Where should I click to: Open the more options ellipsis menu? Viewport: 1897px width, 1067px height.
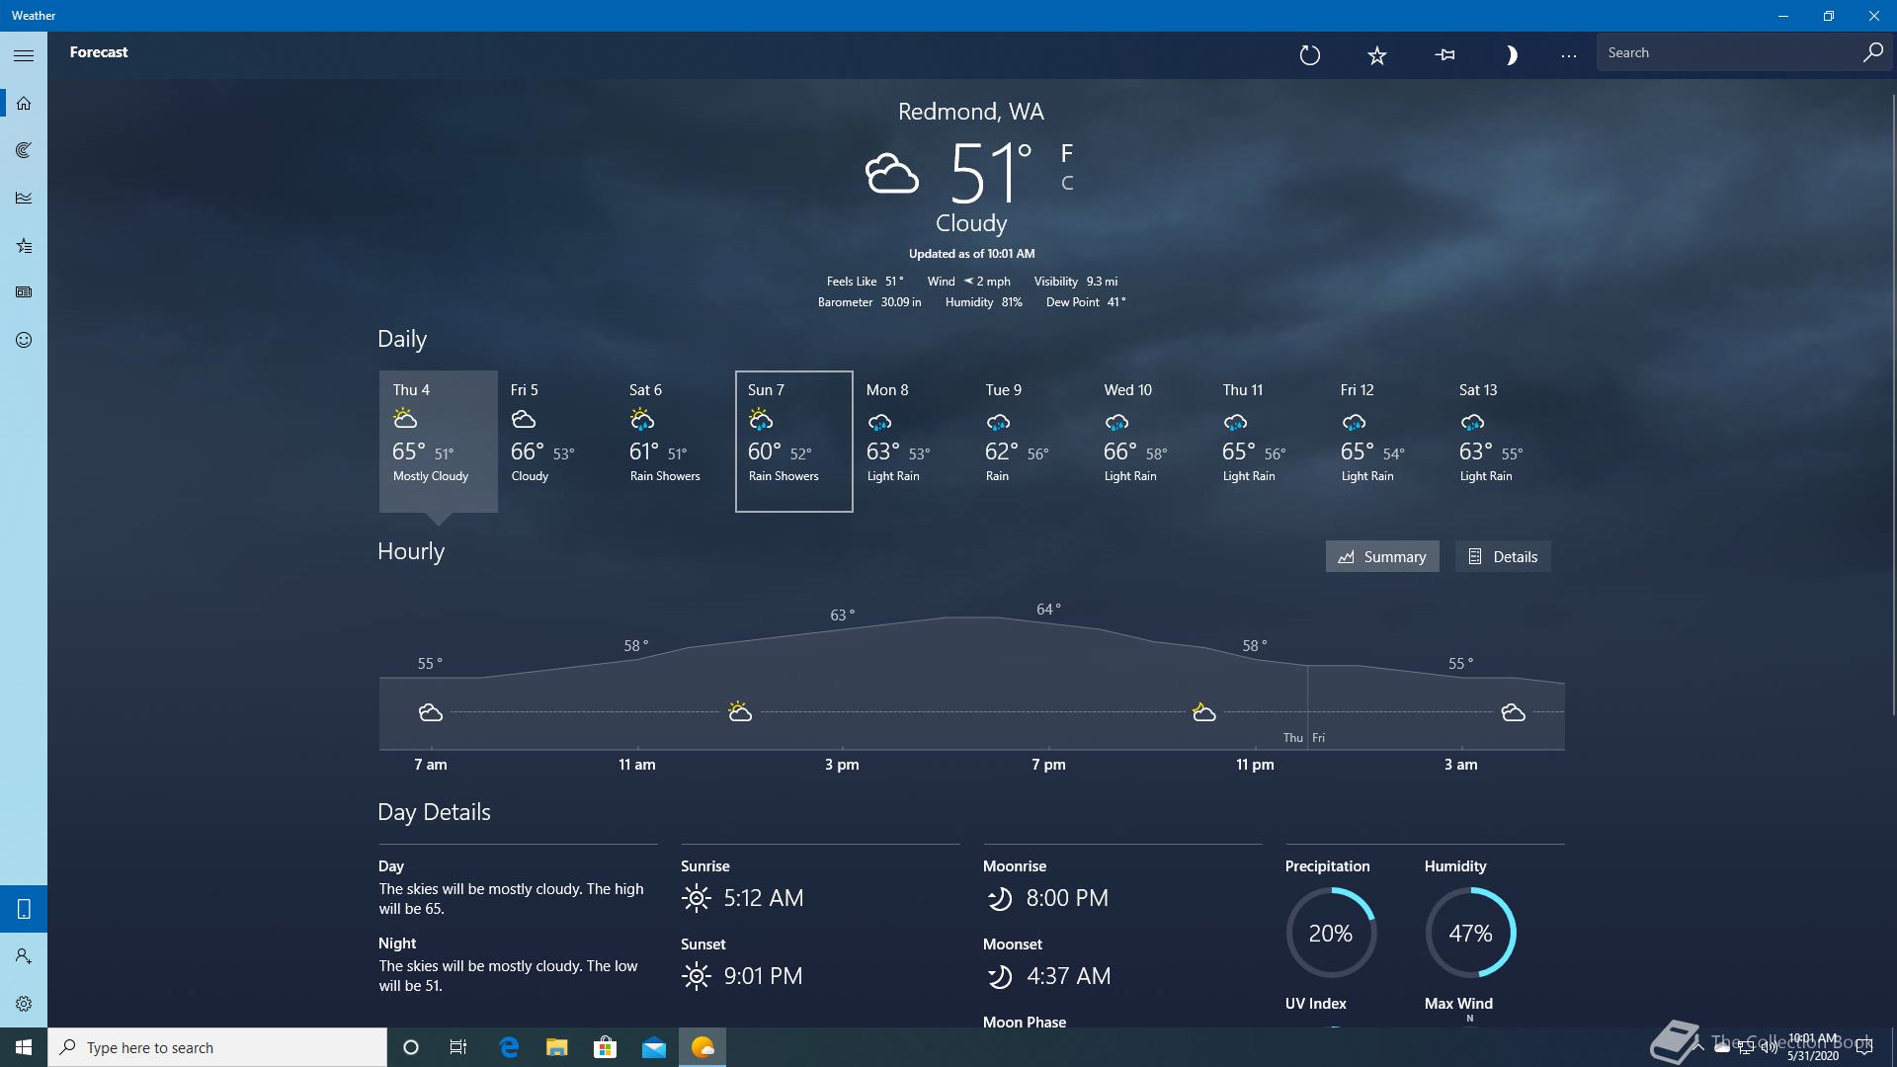pyautogui.click(x=1568, y=55)
